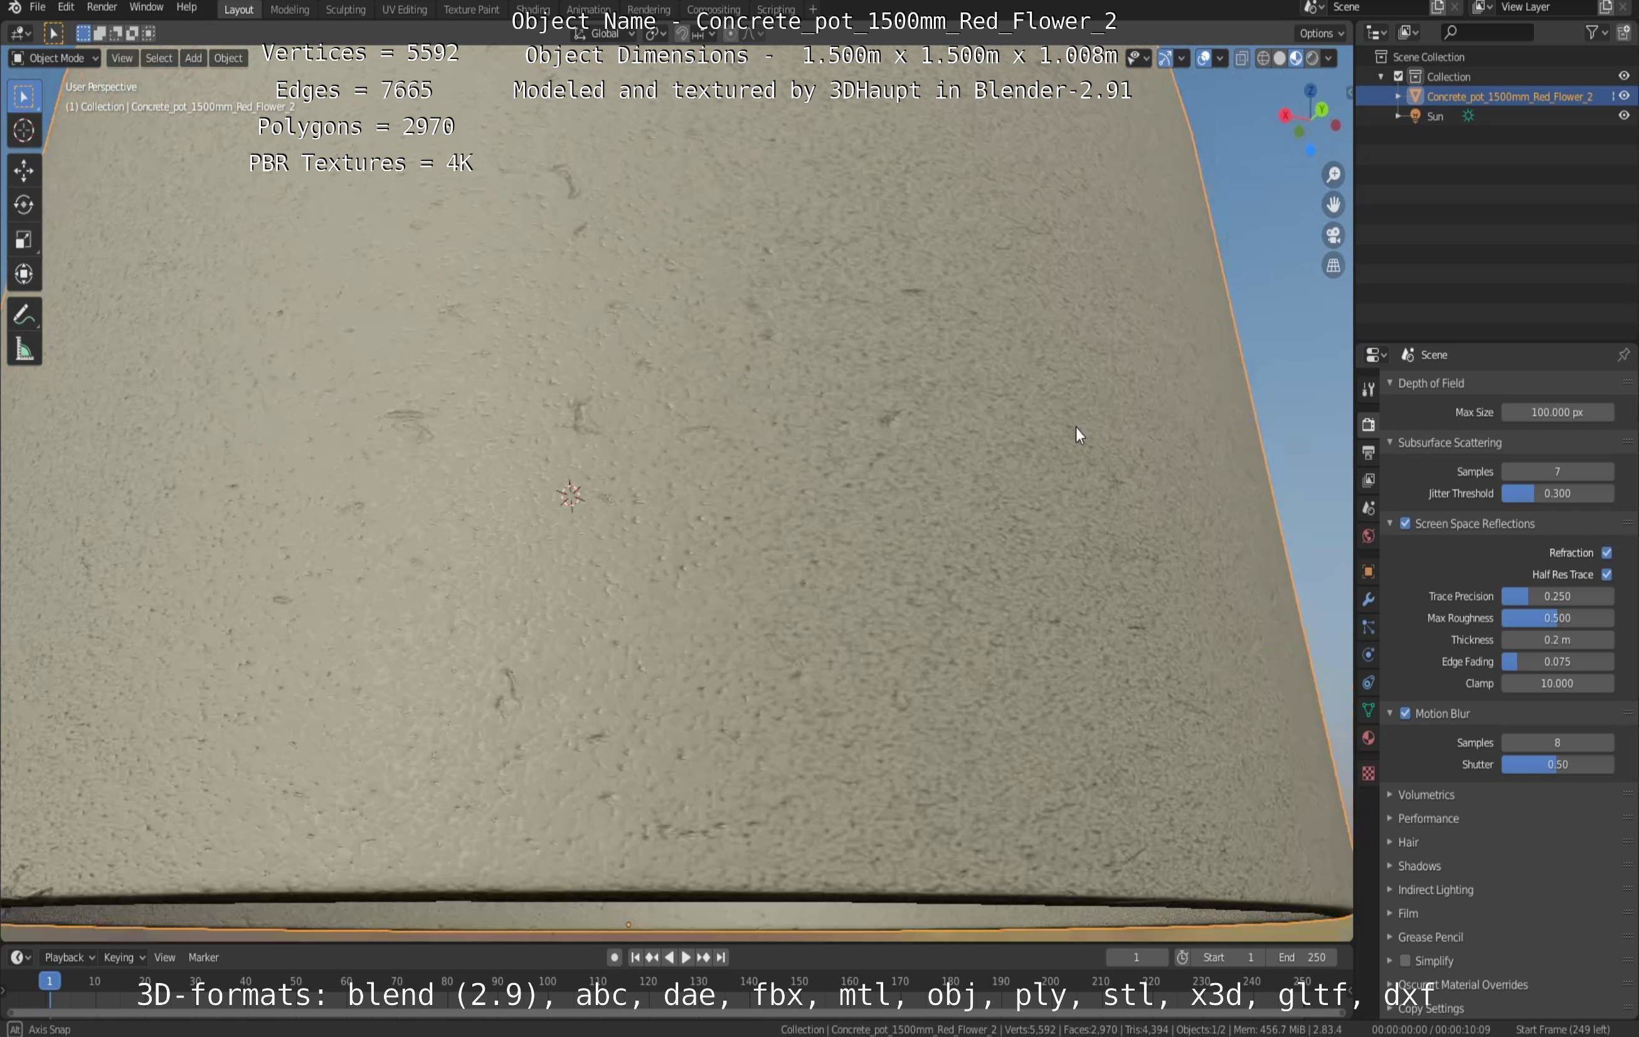Open the Tool properties tab

(1368, 389)
